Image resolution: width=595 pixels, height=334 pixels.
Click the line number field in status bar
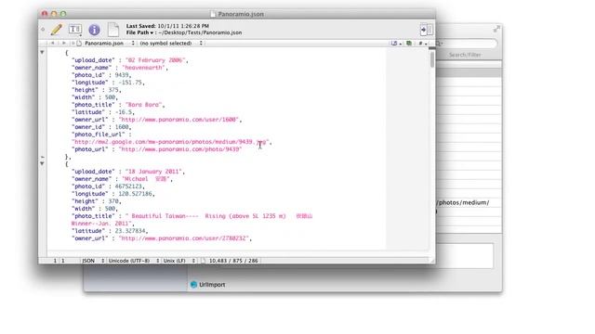pyautogui.click(x=55, y=261)
